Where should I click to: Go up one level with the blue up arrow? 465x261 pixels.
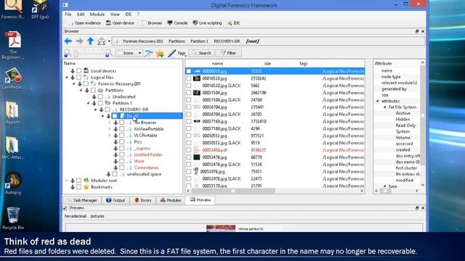(90, 41)
